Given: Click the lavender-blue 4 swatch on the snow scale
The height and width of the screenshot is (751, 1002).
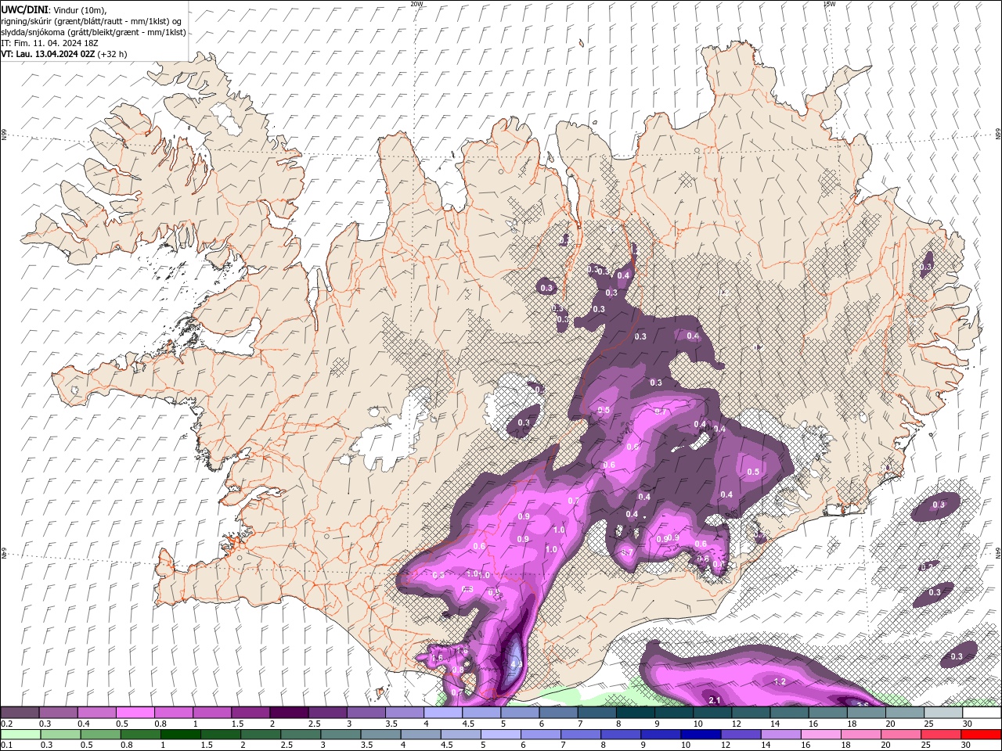Looking at the screenshot, I should [443, 713].
